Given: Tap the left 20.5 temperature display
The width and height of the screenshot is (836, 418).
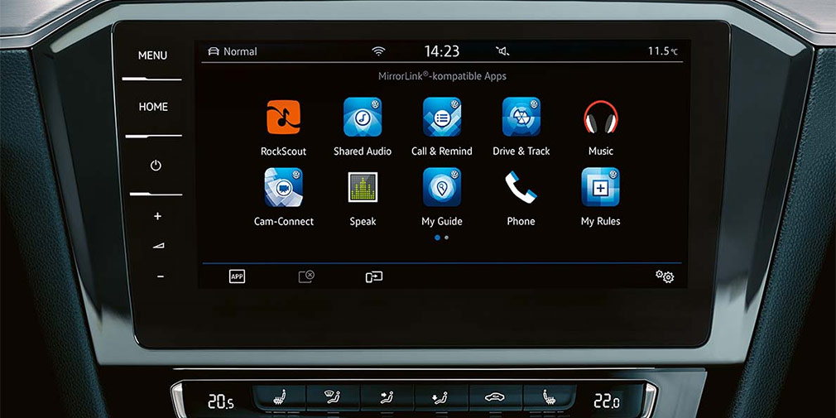Looking at the screenshot, I should [x=220, y=401].
